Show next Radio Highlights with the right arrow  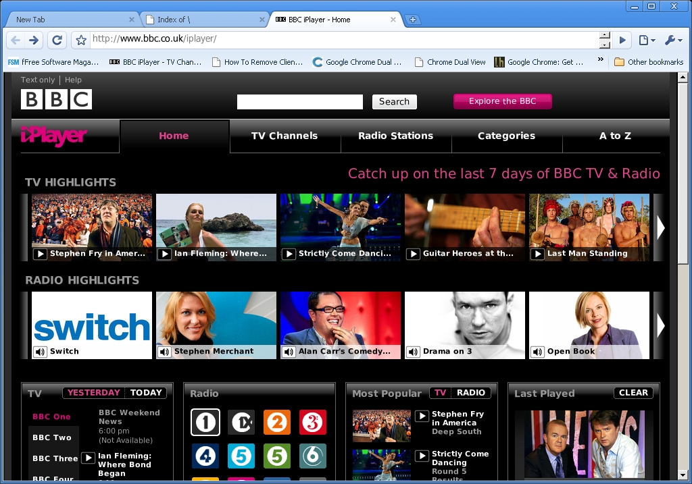click(660, 325)
